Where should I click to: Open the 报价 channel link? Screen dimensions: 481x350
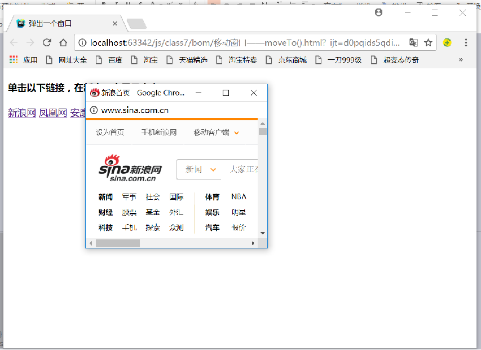tap(239, 228)
